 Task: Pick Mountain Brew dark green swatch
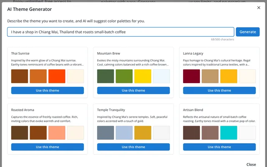[106, 76]
